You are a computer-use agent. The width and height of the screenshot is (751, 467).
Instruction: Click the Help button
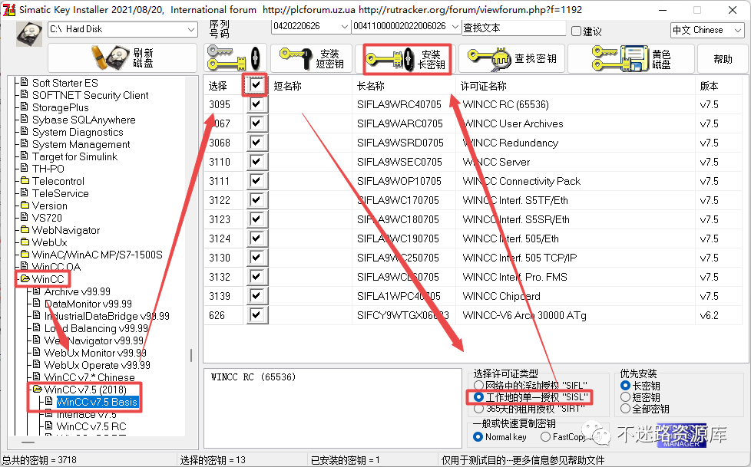[723, 58]
